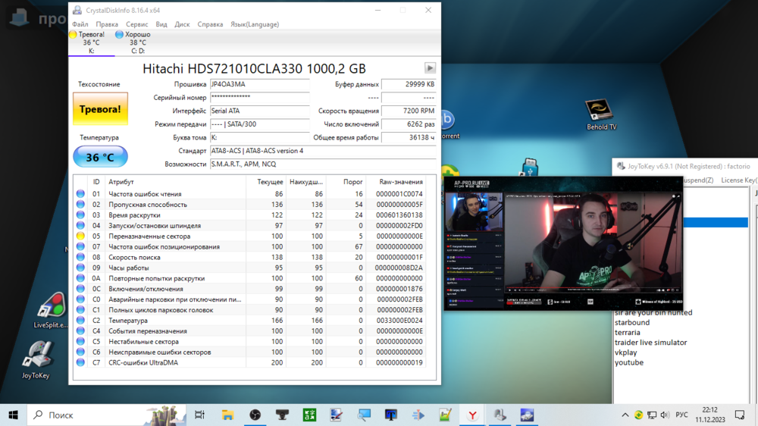Image resolution: width=758 pixels, height=426 pixels.
Task: Open the Yandex browser taskbar icon
Action: [471, 415]
